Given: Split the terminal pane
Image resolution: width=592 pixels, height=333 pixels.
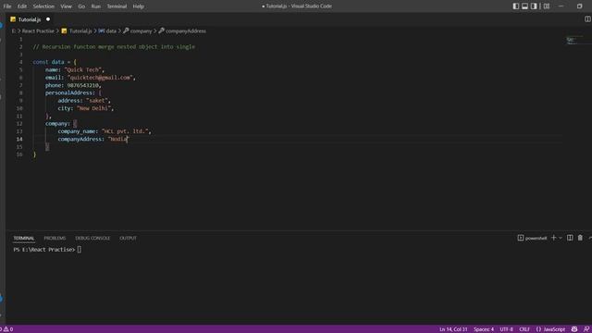Looking at the screenshot, I should click(x=570, y=238).
